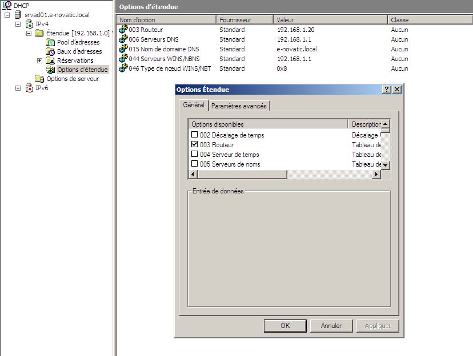The height and width of the screenshot is (356, 473).
Task: Click the IPv6 node icon
Action: coord(29,88)
